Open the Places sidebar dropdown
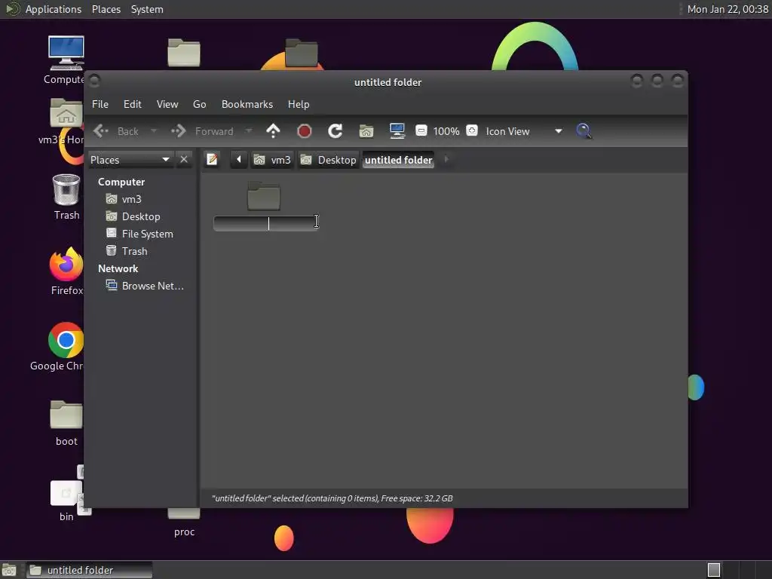Viewport: 772px width, 579px height. [x=130, y=160]
